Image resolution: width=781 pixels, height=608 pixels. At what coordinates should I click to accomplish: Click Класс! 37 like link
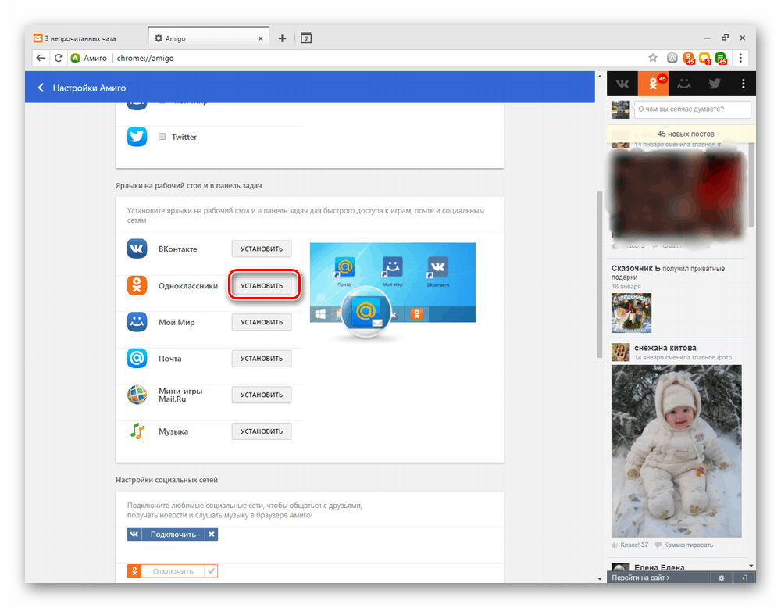click(x=630, y=545)
